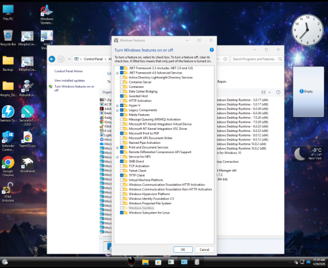Open the Windows Update desktop shortcut
328x268 pixels.
47,14
